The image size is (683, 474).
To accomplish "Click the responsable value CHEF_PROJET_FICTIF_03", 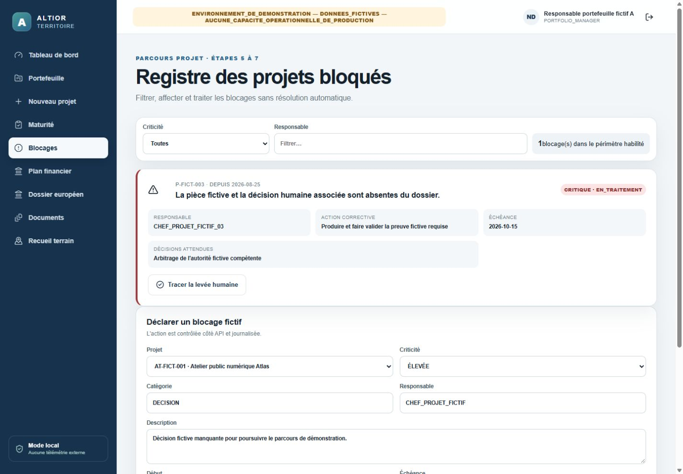I will point(188,226).
